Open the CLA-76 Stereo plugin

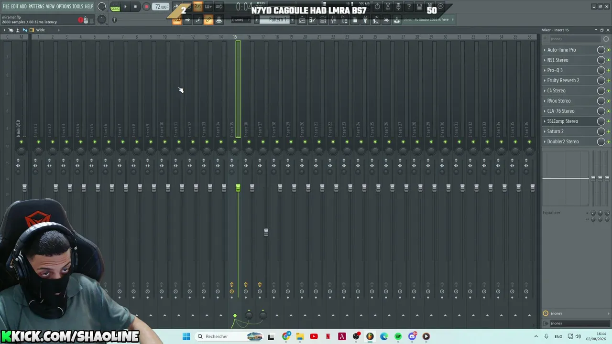(x=561, y=111)
